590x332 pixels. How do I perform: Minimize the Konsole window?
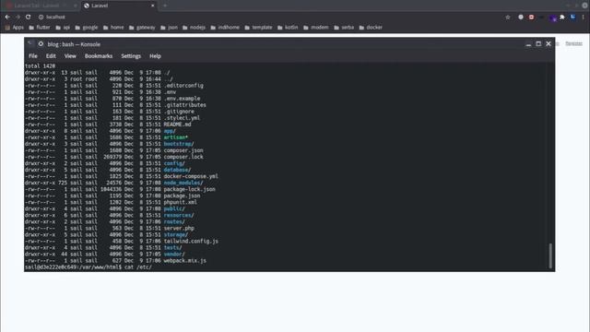tap(528, 44)
